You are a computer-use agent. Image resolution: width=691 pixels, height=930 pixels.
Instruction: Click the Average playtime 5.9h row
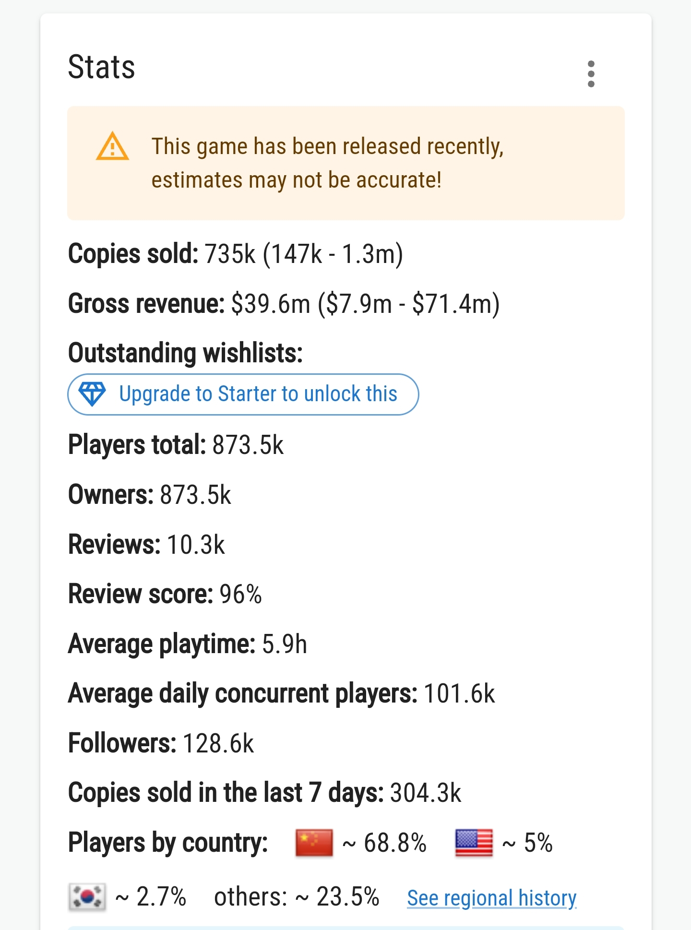click(x=188, y=644)
